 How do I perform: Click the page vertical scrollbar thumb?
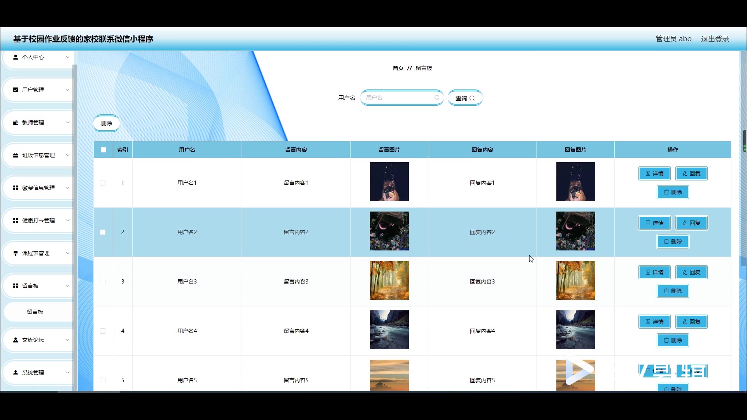coord(744,141)
